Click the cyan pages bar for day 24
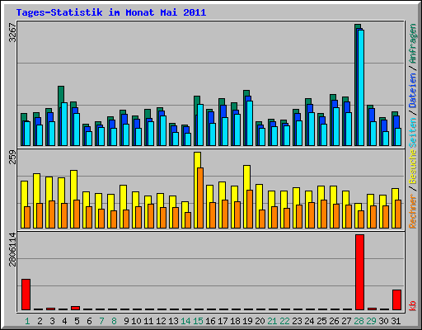This screenshot has width=422, height=330. click(312, 129)
